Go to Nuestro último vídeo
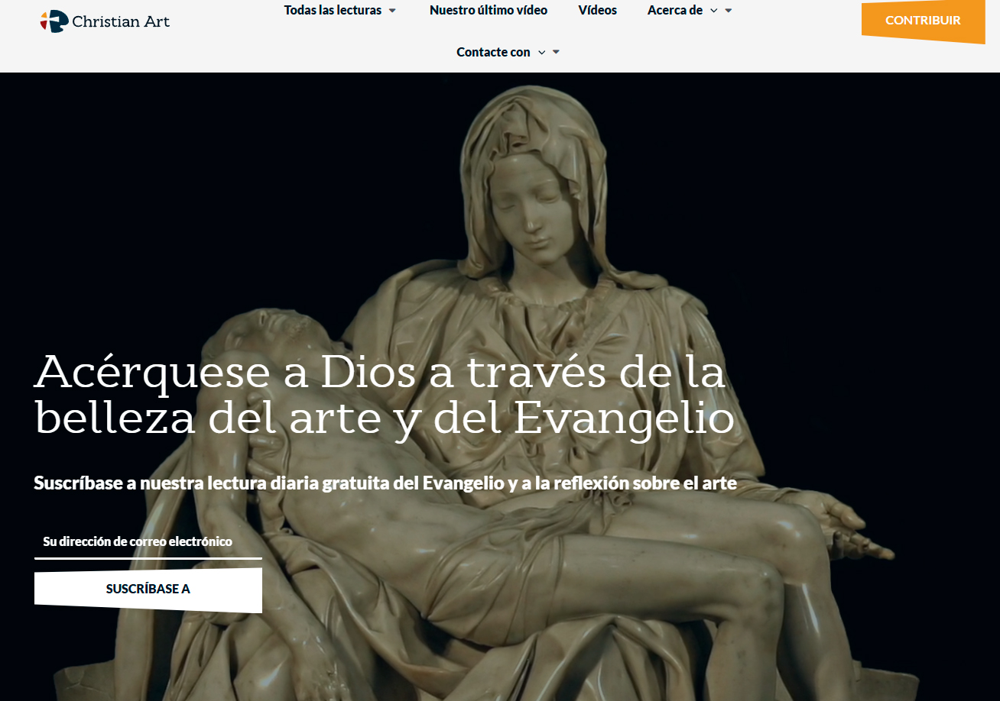 488,11
